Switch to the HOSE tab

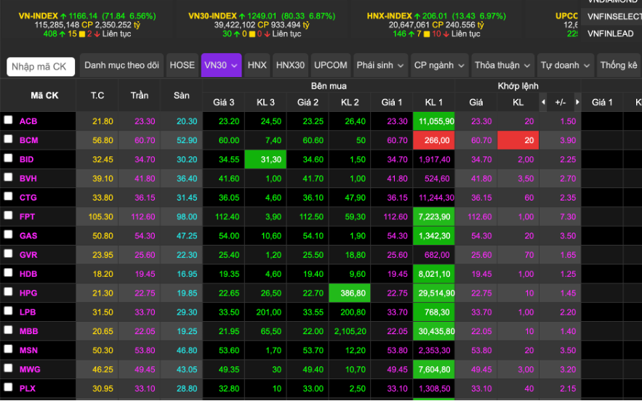[x=182, y=65]
